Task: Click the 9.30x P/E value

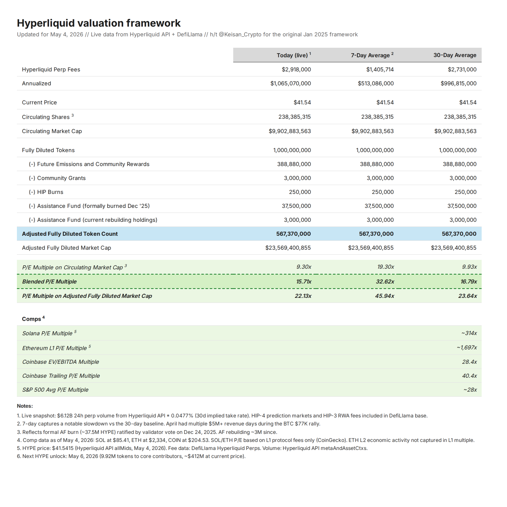Action: [304, 267]
